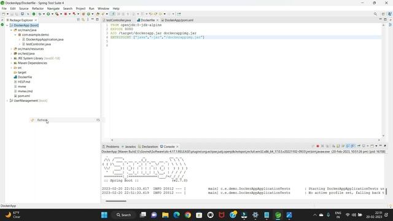Click the Open Perspective icon
This screenshot has width=393, height=221.
[x=383, y=14]
